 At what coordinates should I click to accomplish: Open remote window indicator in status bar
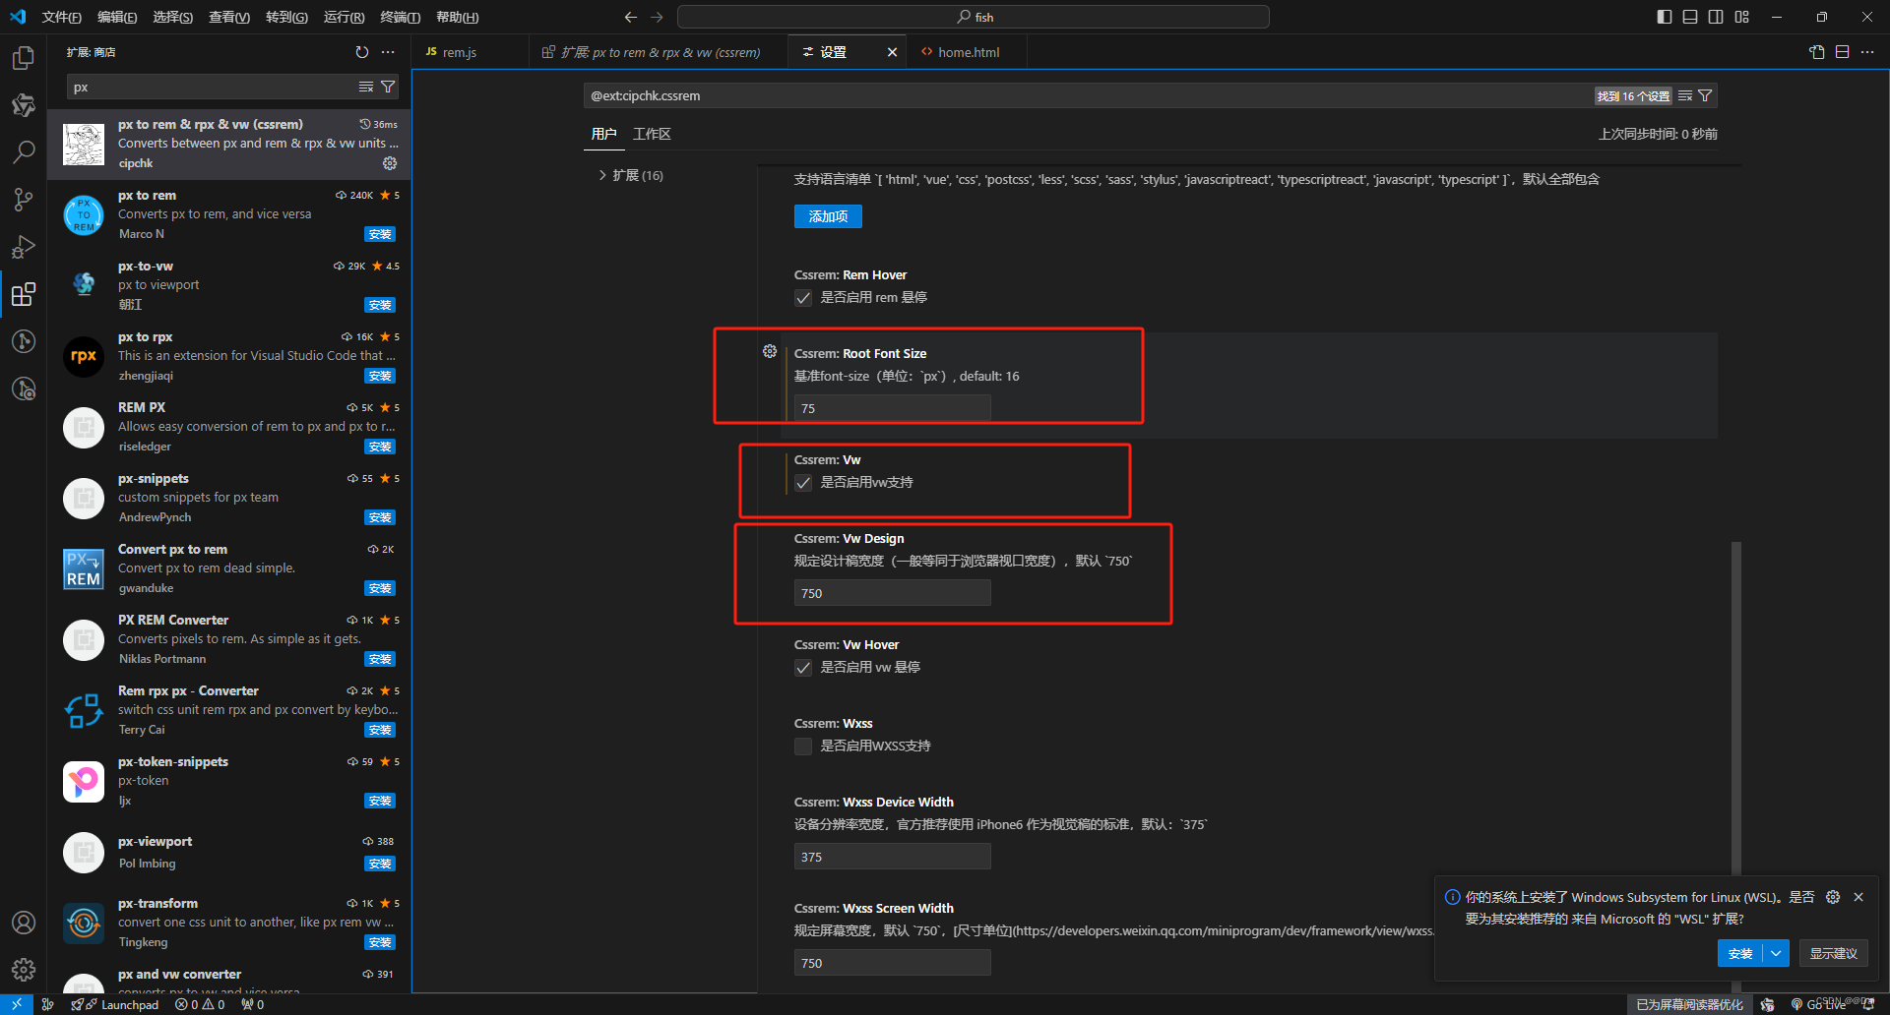(x=17, y=1004)
